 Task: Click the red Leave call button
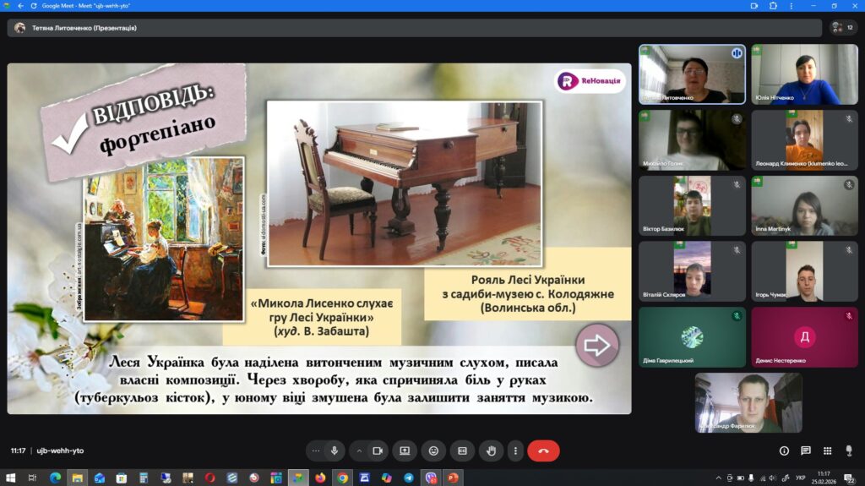(x=543, y=451)
